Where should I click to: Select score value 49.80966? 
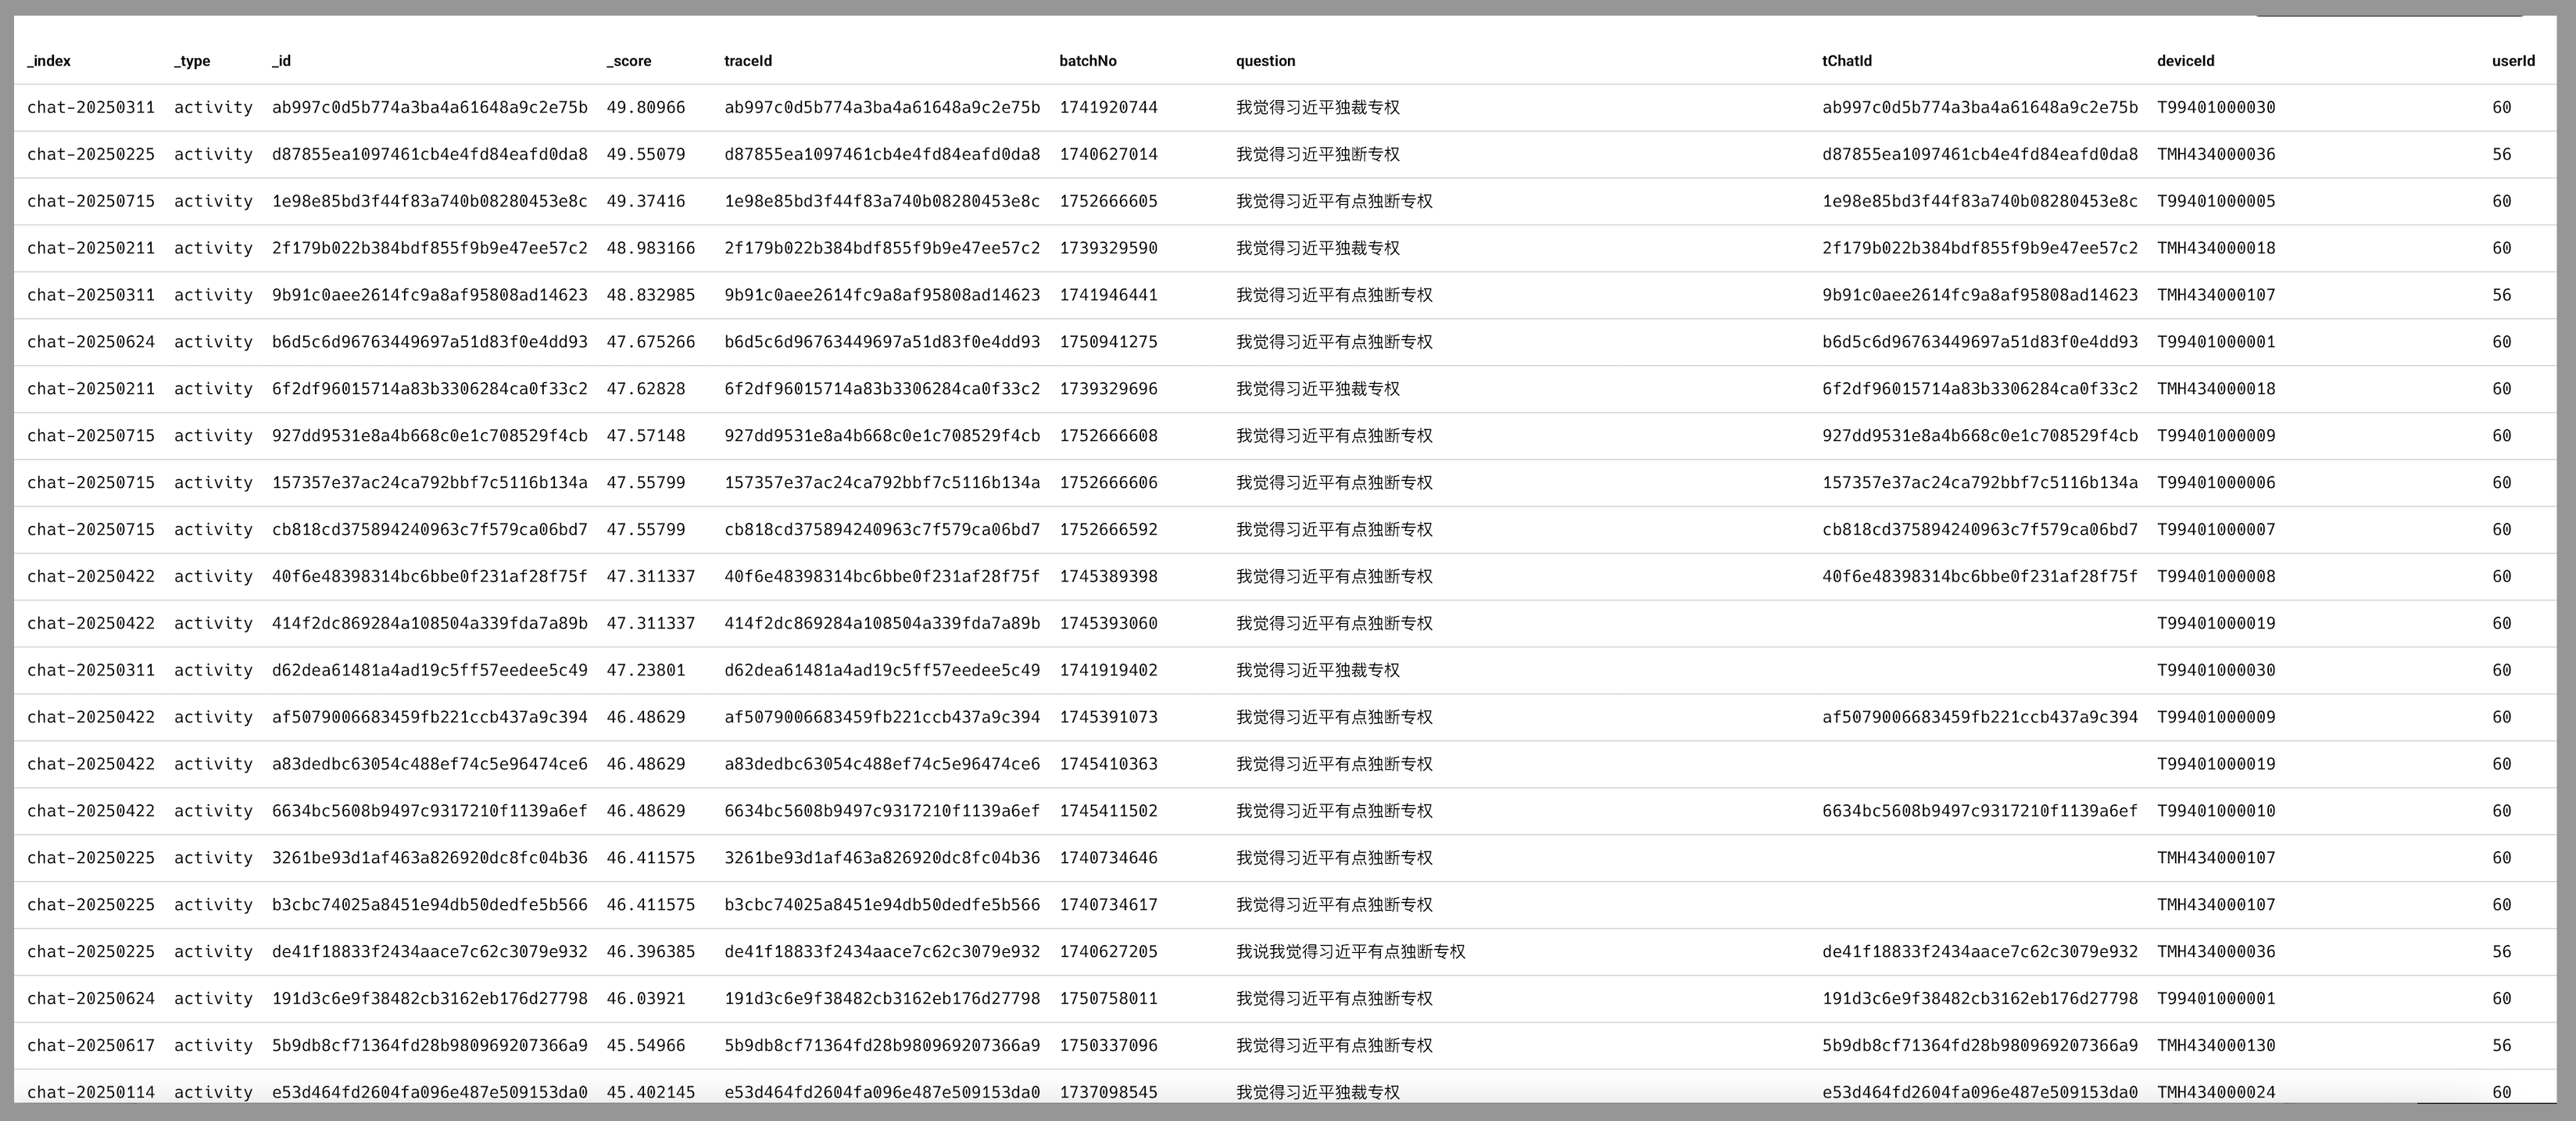click(646, 108)
